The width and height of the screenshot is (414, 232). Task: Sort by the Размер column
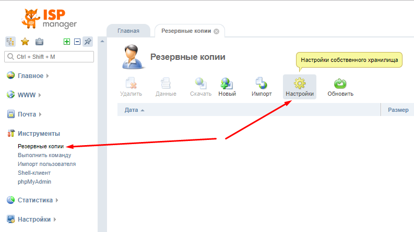point(398,110)
